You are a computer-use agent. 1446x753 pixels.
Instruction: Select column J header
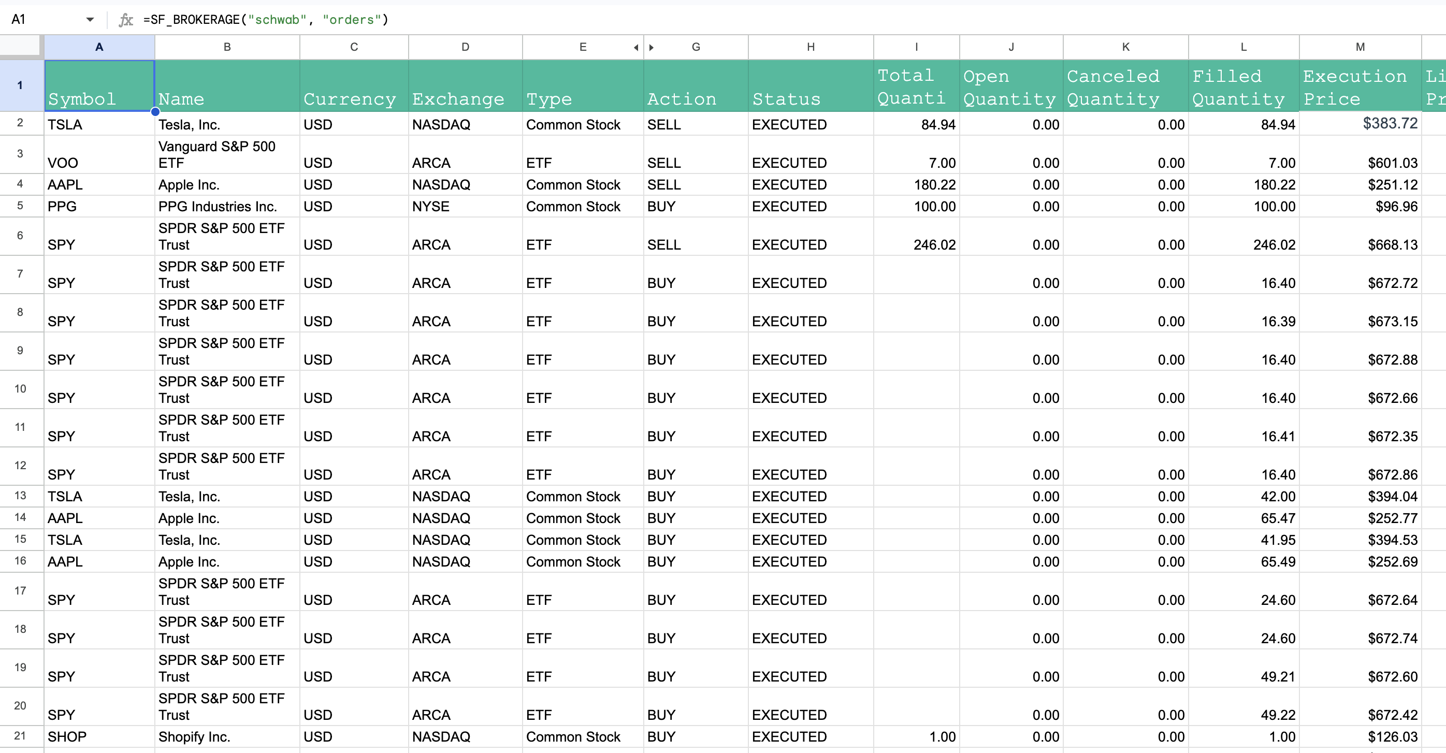click(1011, 47)
